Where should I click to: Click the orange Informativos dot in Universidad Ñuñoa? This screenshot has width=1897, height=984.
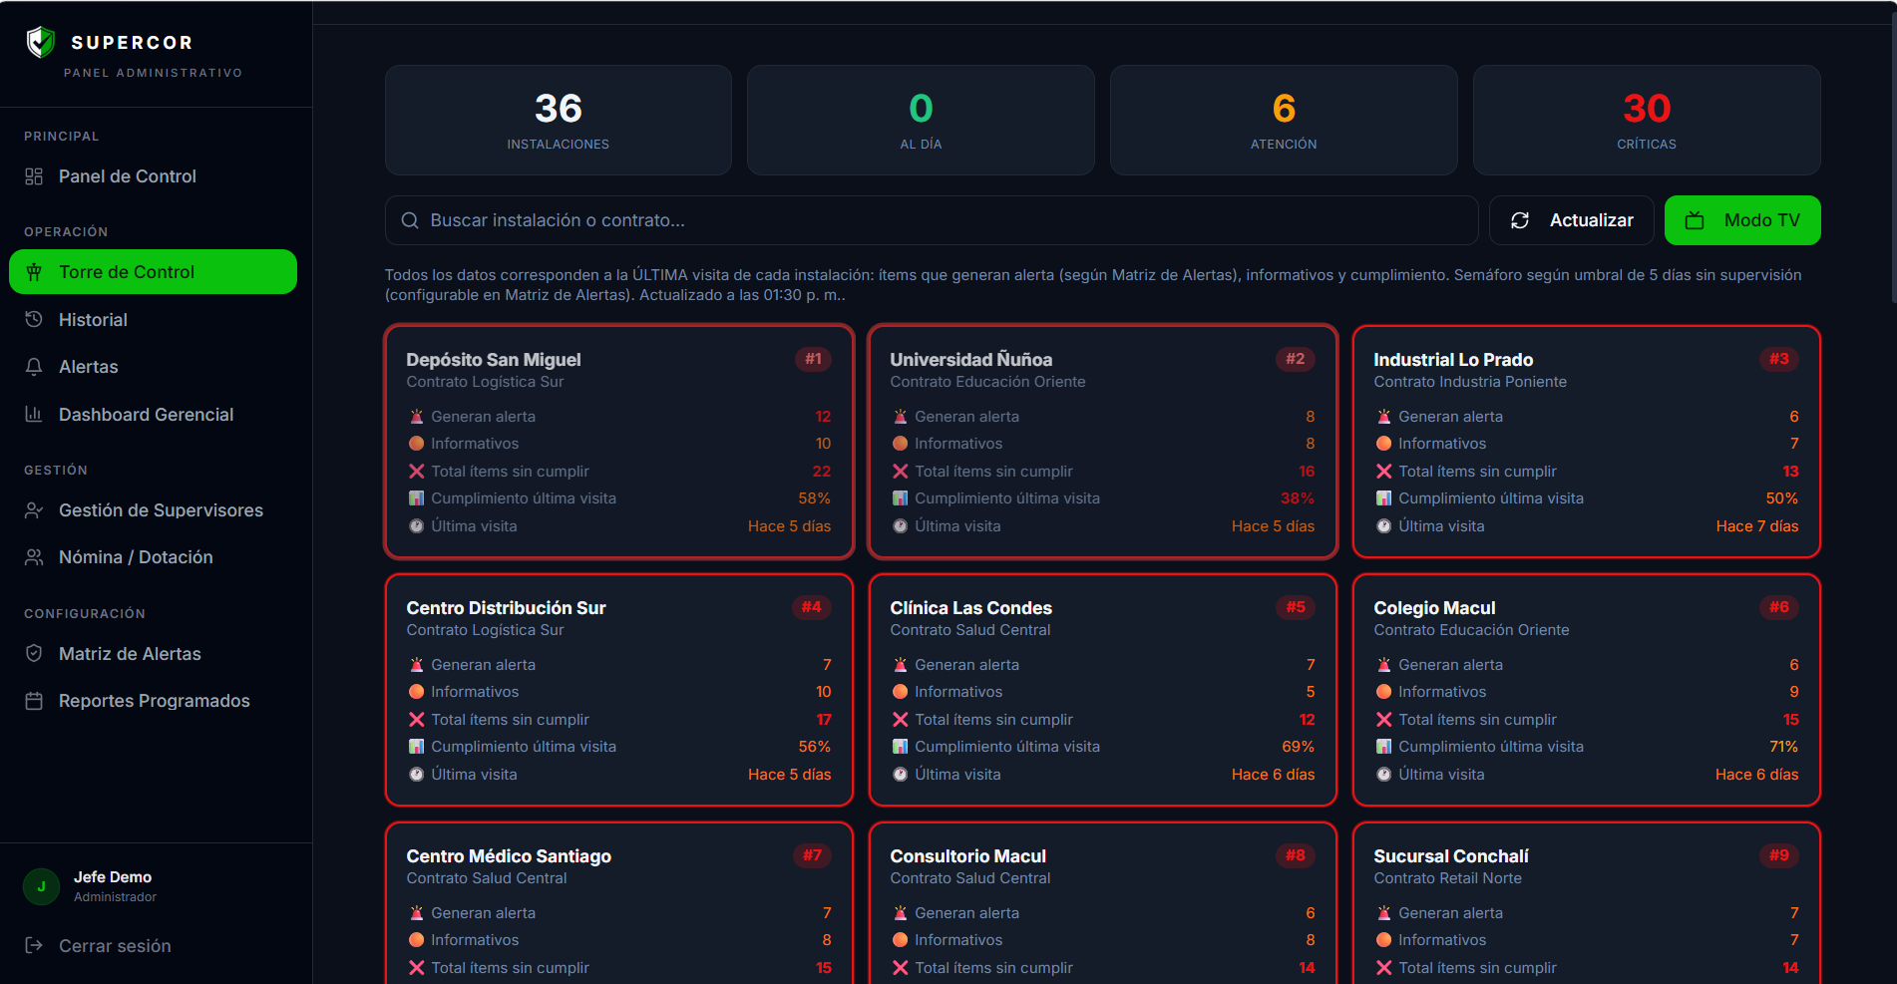point(901,444)
